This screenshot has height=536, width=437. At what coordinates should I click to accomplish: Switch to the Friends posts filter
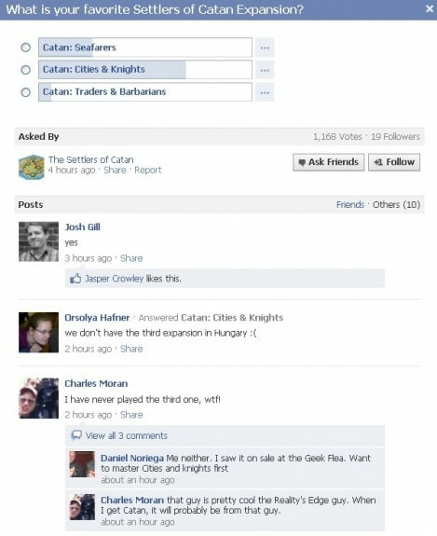point(350,204)
